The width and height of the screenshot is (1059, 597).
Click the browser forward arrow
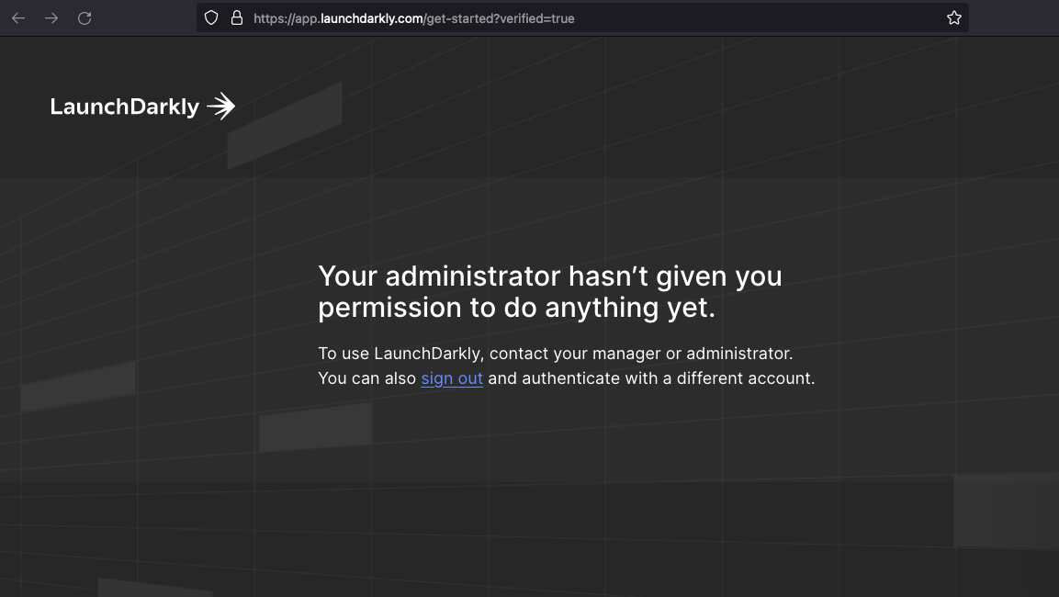pyautogui.click(x=51, y=18)
